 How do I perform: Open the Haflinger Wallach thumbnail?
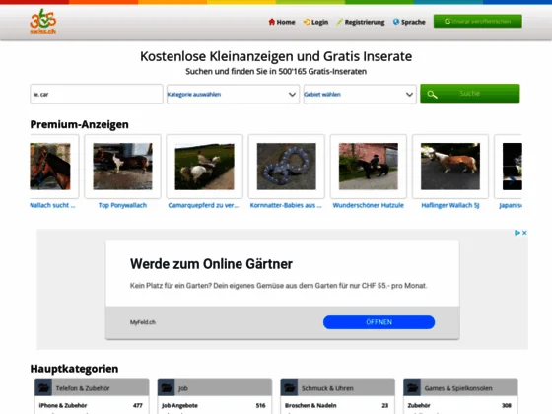pos(450,167)
